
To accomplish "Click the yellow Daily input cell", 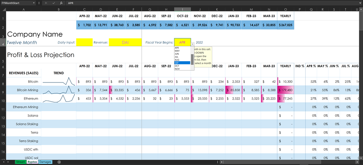I will click(x=84, y=42).
